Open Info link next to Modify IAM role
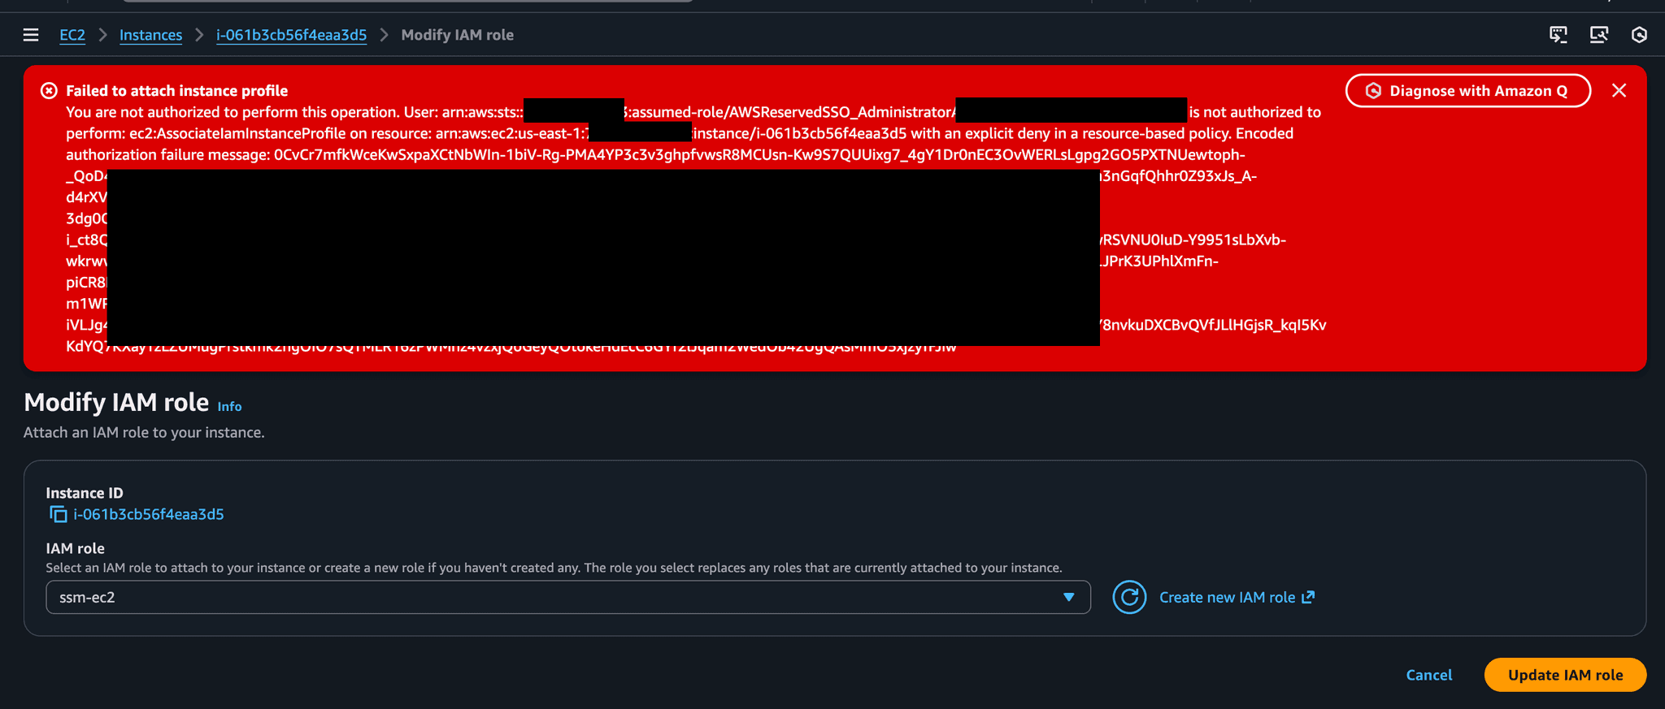This screenshot has height=709, width=1665. [x=229, y=406]
